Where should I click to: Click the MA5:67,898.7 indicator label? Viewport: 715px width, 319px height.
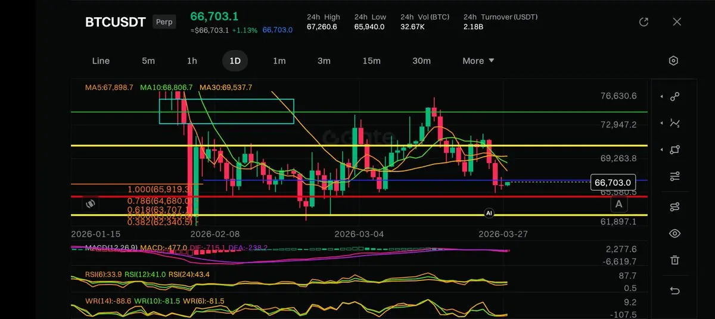pyautogui.click(x=109, y=87)
